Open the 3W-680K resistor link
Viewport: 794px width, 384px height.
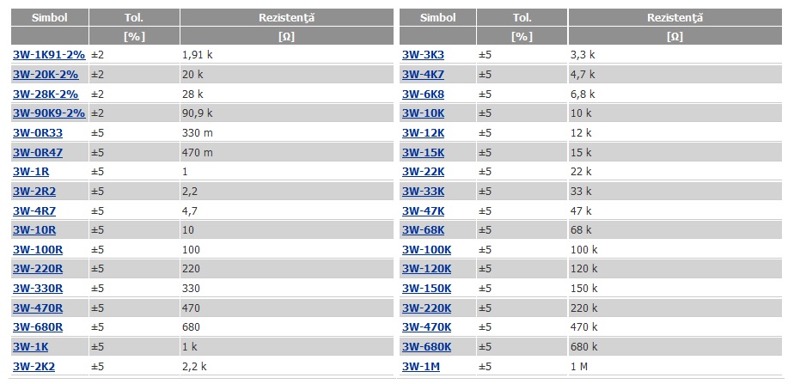(x=427, y=346)
